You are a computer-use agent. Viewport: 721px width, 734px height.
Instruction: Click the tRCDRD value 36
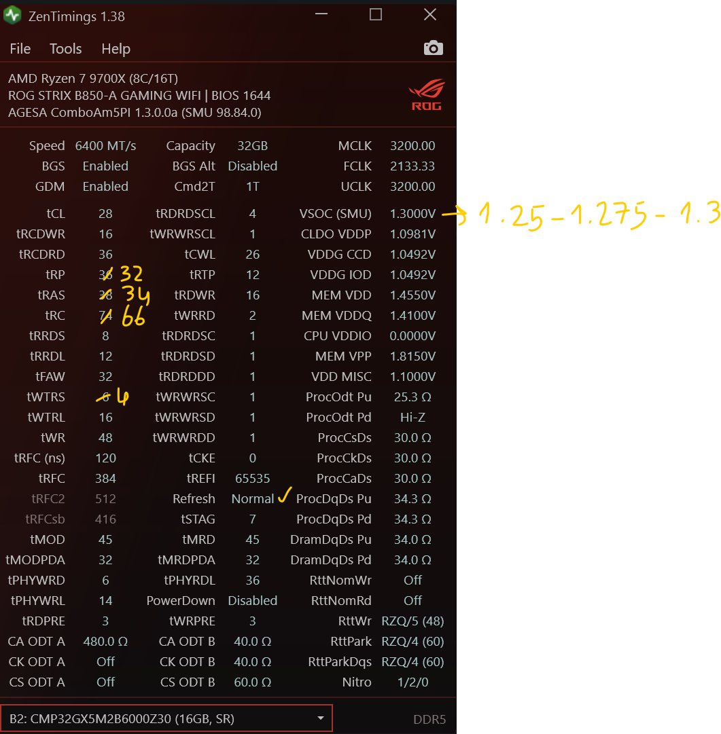(x=105, y=255)
